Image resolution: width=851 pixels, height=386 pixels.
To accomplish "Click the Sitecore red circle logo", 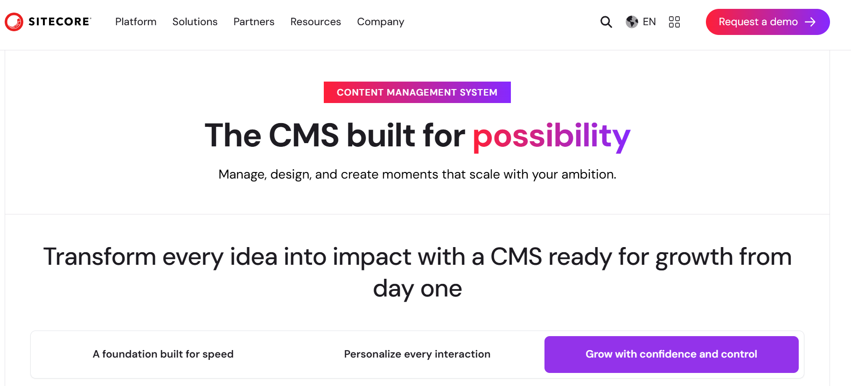I will 14,22.
